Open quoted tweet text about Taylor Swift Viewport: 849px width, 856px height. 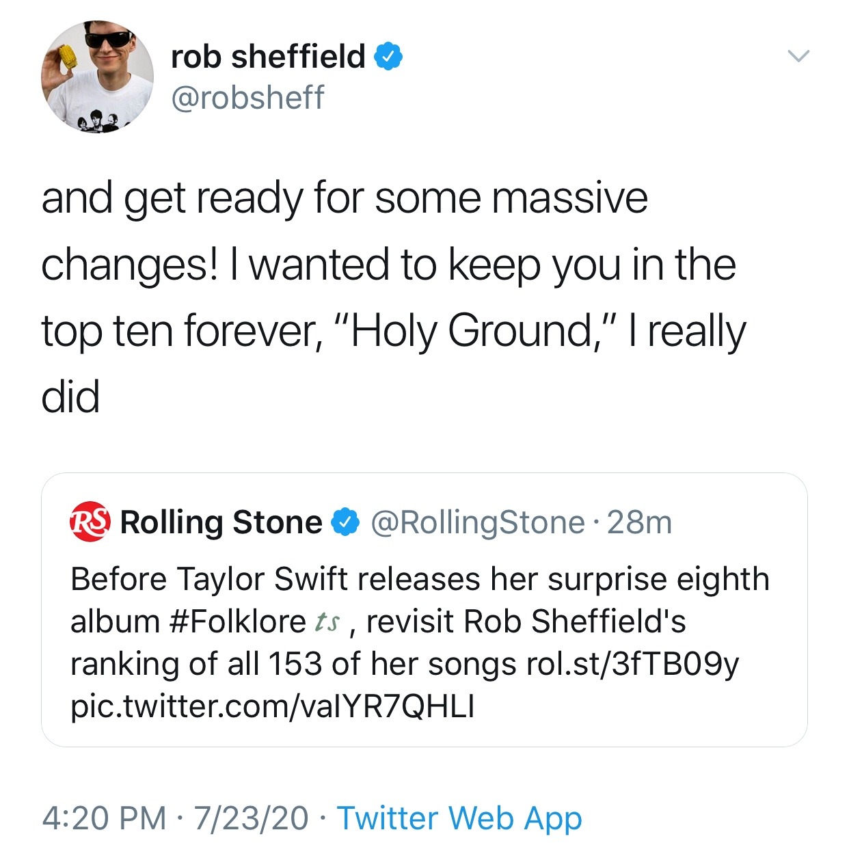point(420,580)
